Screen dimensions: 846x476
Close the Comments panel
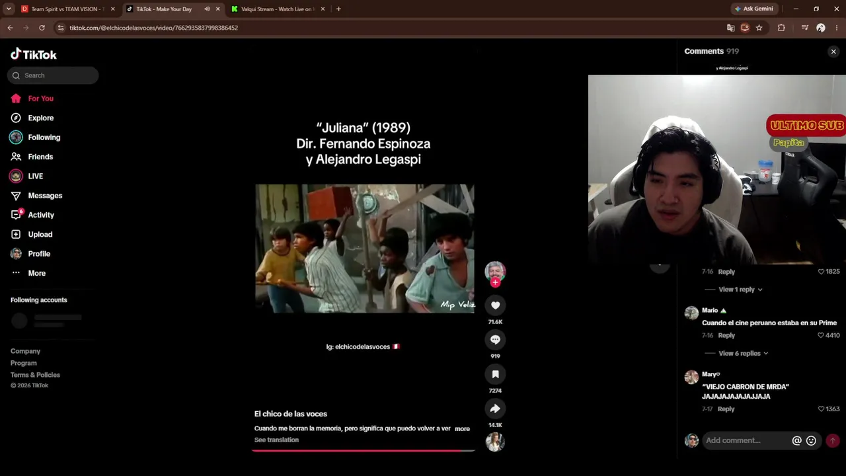(x=833, y=52)
